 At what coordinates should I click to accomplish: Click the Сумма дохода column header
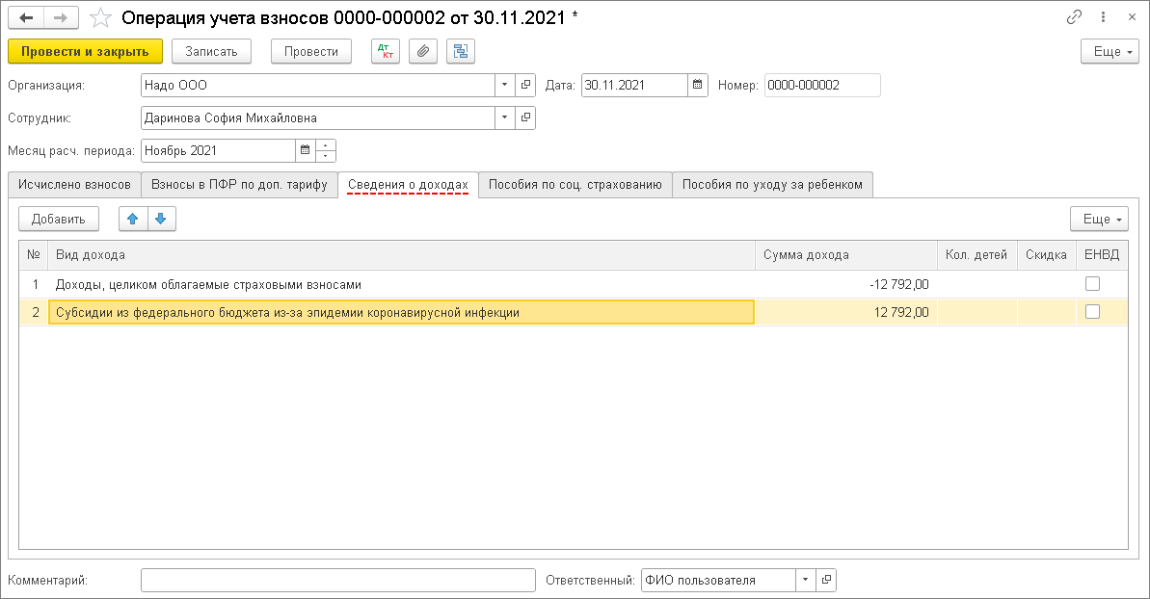click(x=846, y=255)
